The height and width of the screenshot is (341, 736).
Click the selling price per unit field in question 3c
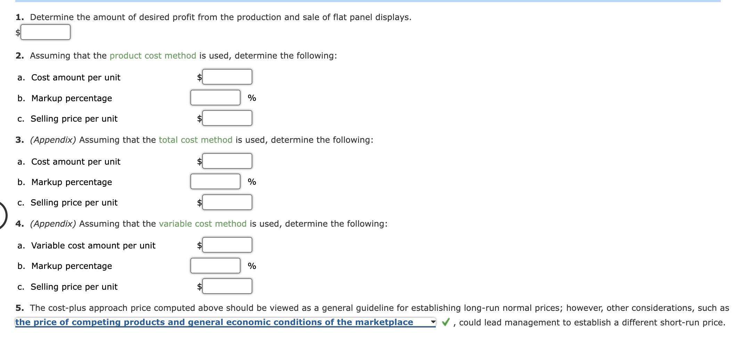coord(227,202)
